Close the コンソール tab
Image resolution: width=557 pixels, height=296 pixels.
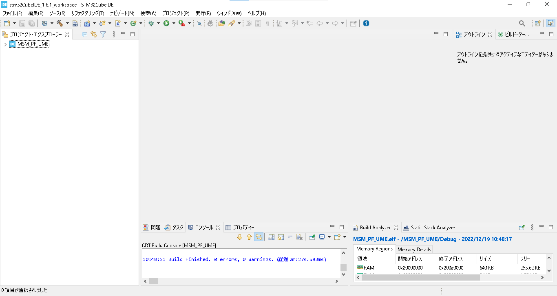218,228
